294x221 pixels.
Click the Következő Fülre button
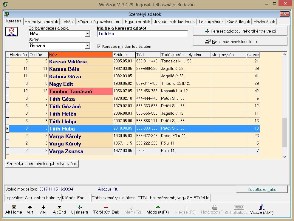262,189
